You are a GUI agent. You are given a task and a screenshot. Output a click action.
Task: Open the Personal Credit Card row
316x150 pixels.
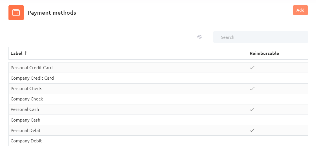158,68
